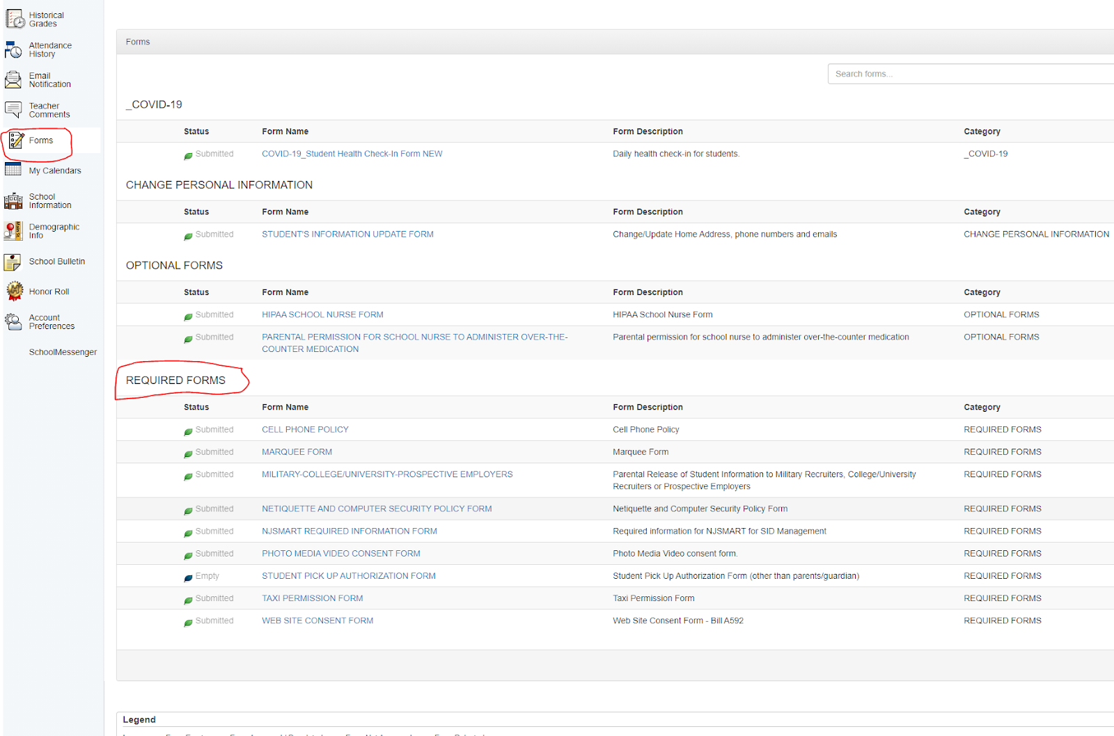This screenshot has width=1114, height=736.
Task: Click 'Taxi Permission Form' description text
Action: point(654,598)
